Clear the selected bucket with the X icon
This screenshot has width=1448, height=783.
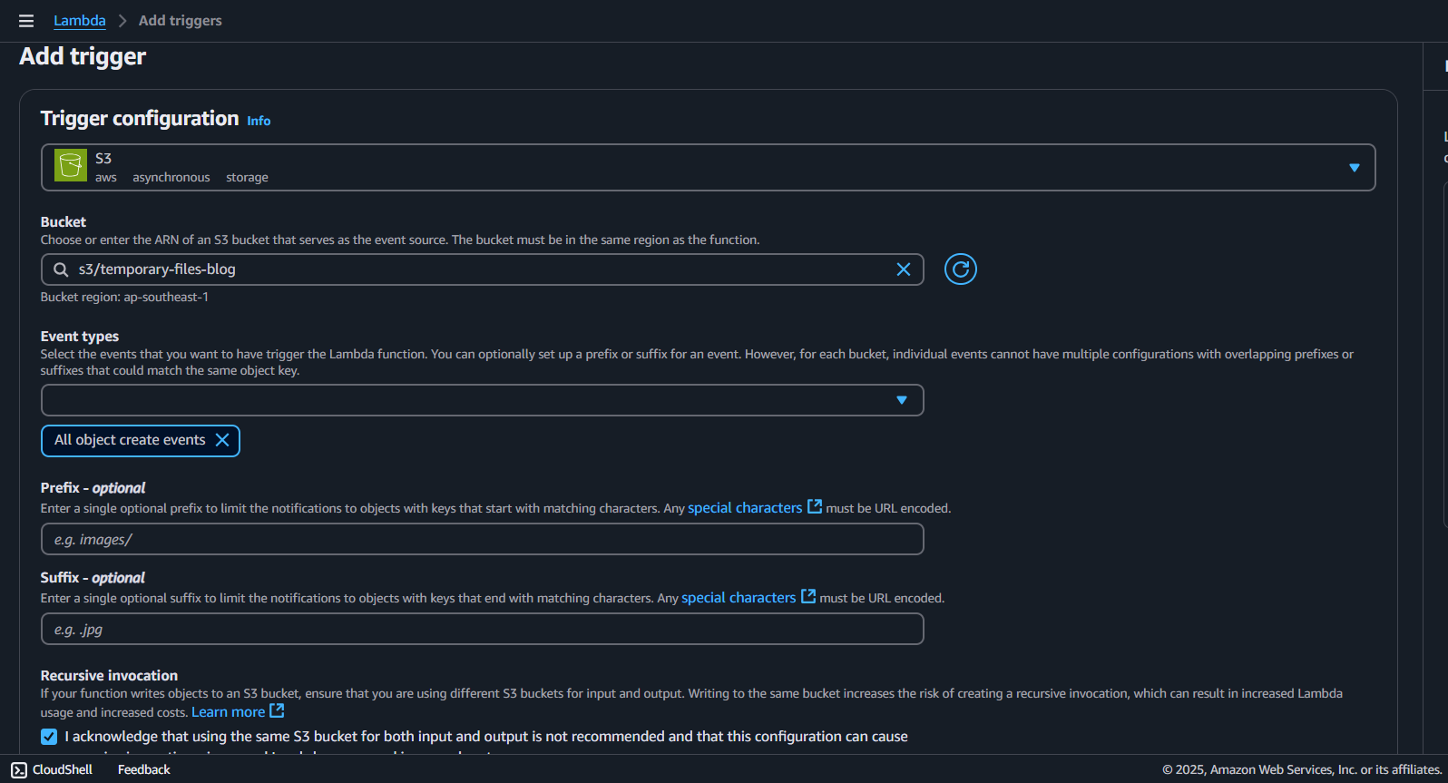[904, 269]
